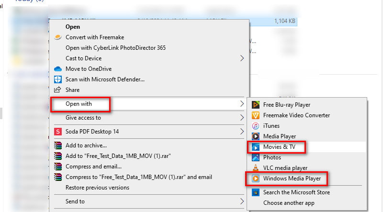
Task: Expand the Open with submenu arrow
Action: point(242,103)
